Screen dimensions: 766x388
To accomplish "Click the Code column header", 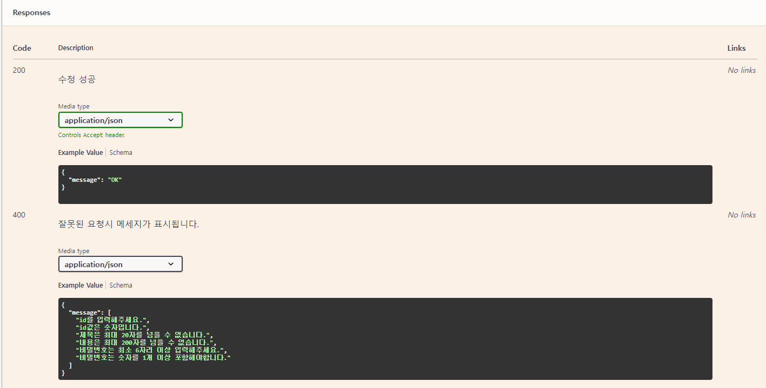I will tap(22, 47).
